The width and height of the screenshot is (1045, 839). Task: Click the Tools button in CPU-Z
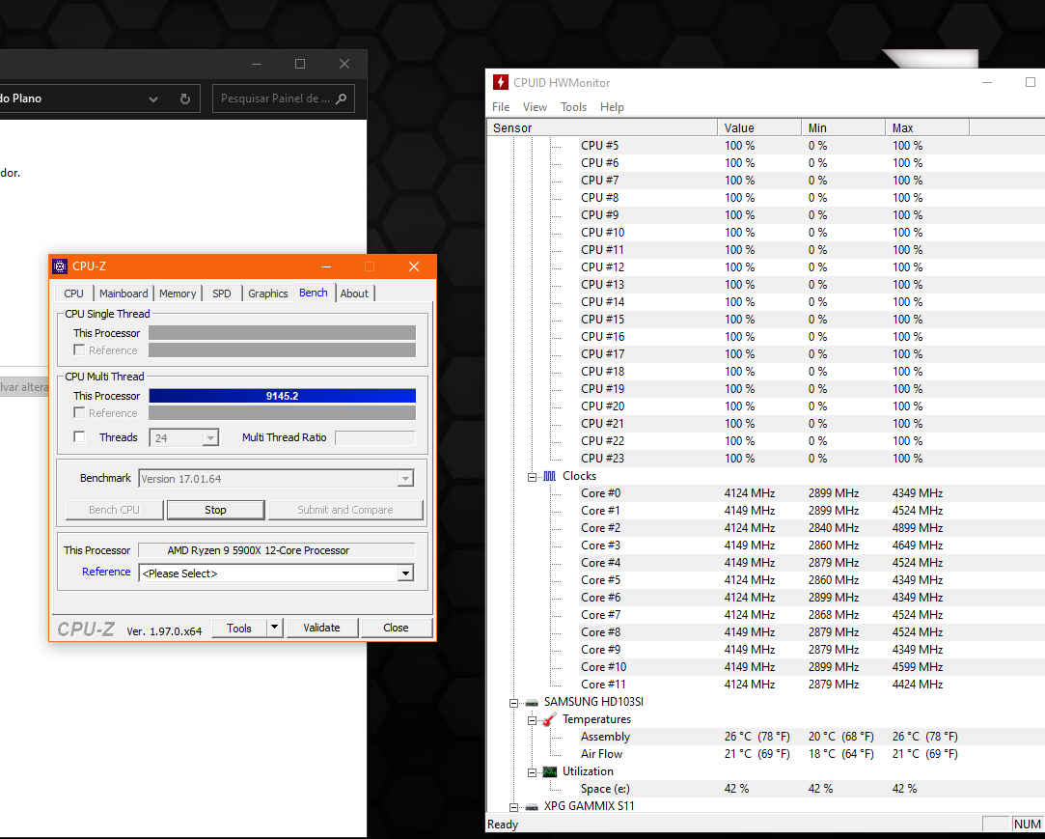tap(239, 628)
